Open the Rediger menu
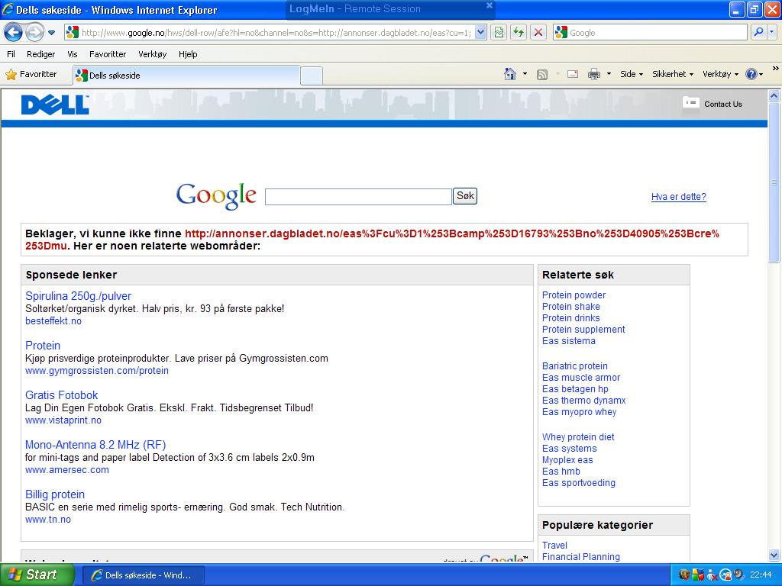This screenshot has height=586, width=782. pos(41,54)
